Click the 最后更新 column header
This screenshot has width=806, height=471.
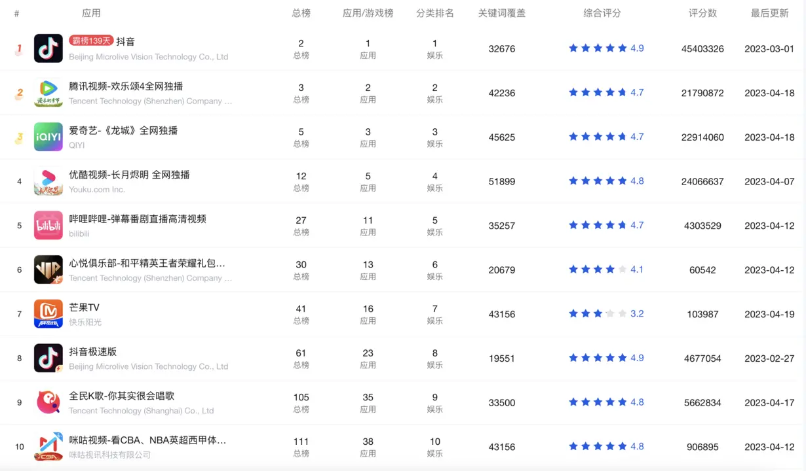[769, 13]
